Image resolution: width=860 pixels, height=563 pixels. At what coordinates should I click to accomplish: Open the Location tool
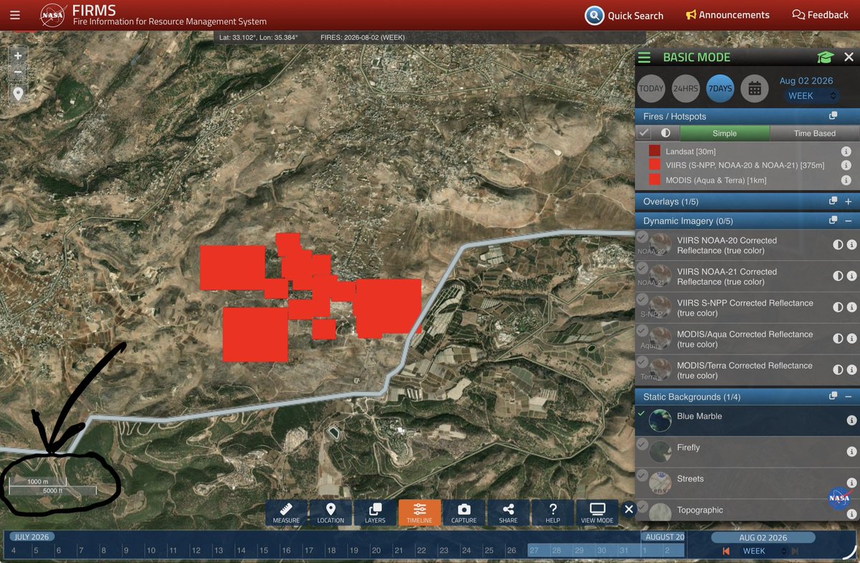(330, 512)
